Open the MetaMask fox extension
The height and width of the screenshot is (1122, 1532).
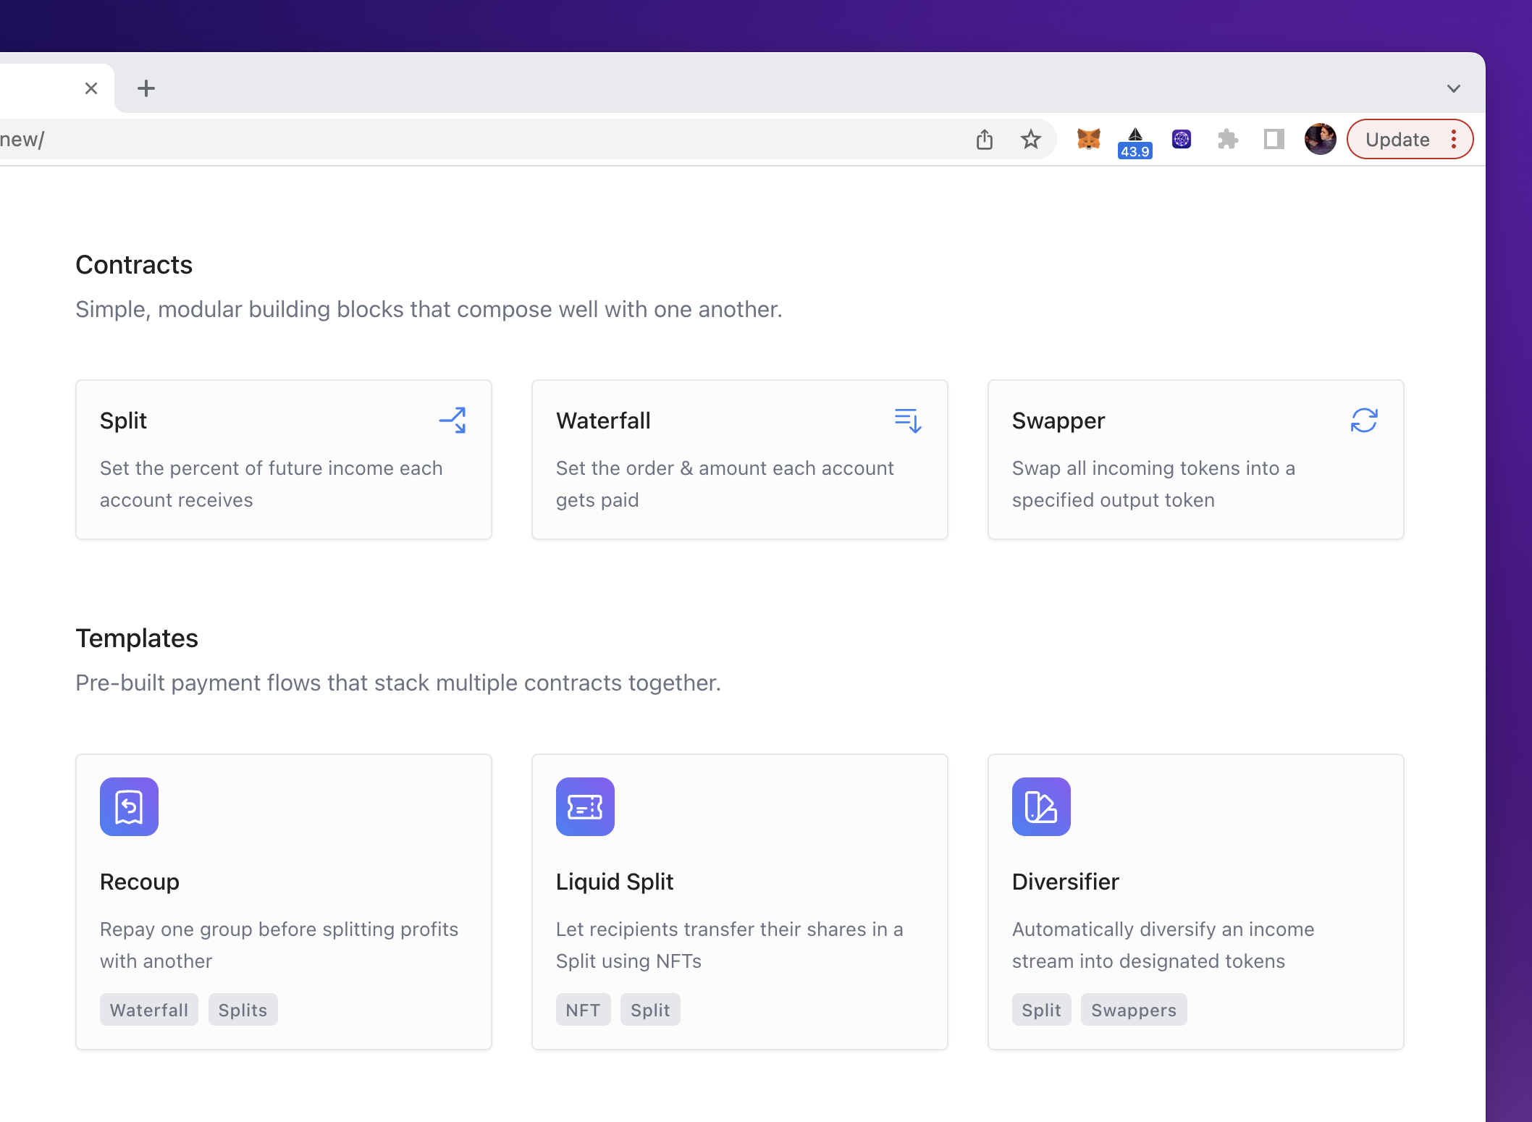1088,139
